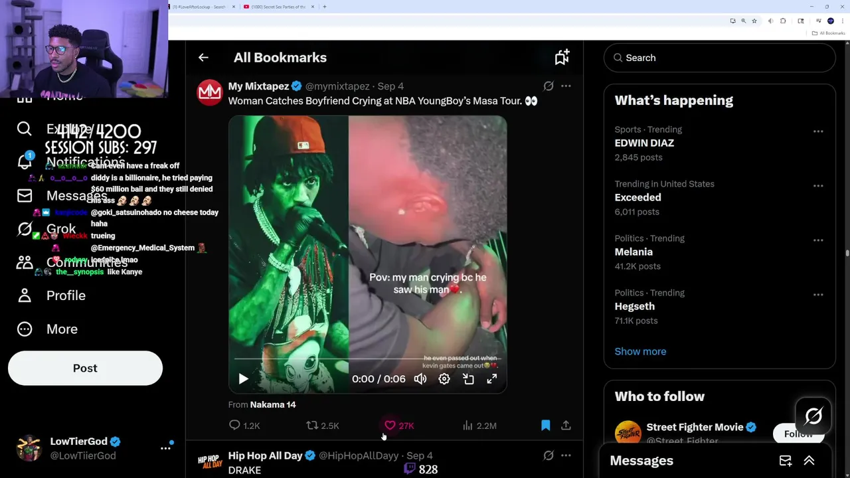Go back using the arrow beside All Bookmarks

pyautogui.click(x=203, y=58)
